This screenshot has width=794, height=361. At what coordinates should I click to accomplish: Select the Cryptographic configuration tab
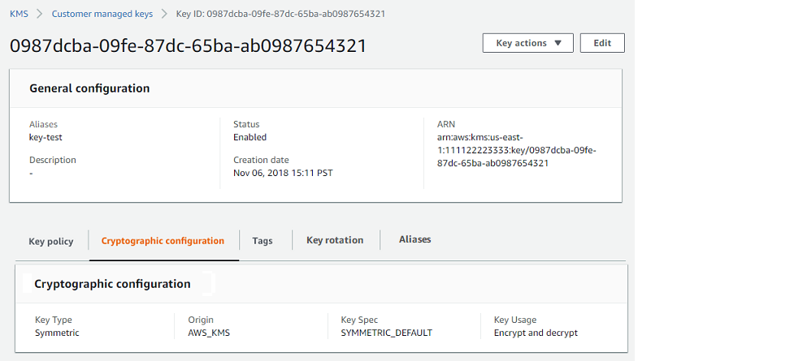click(x=163, y=241)
